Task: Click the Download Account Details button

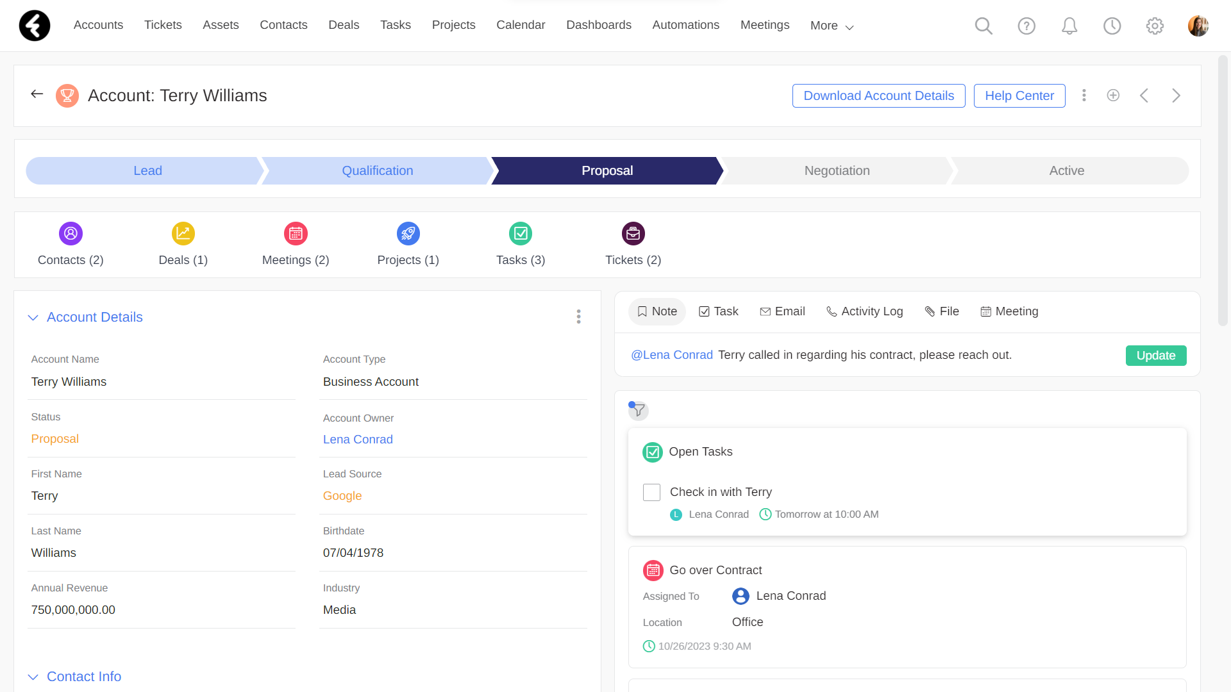Action: 878,95
